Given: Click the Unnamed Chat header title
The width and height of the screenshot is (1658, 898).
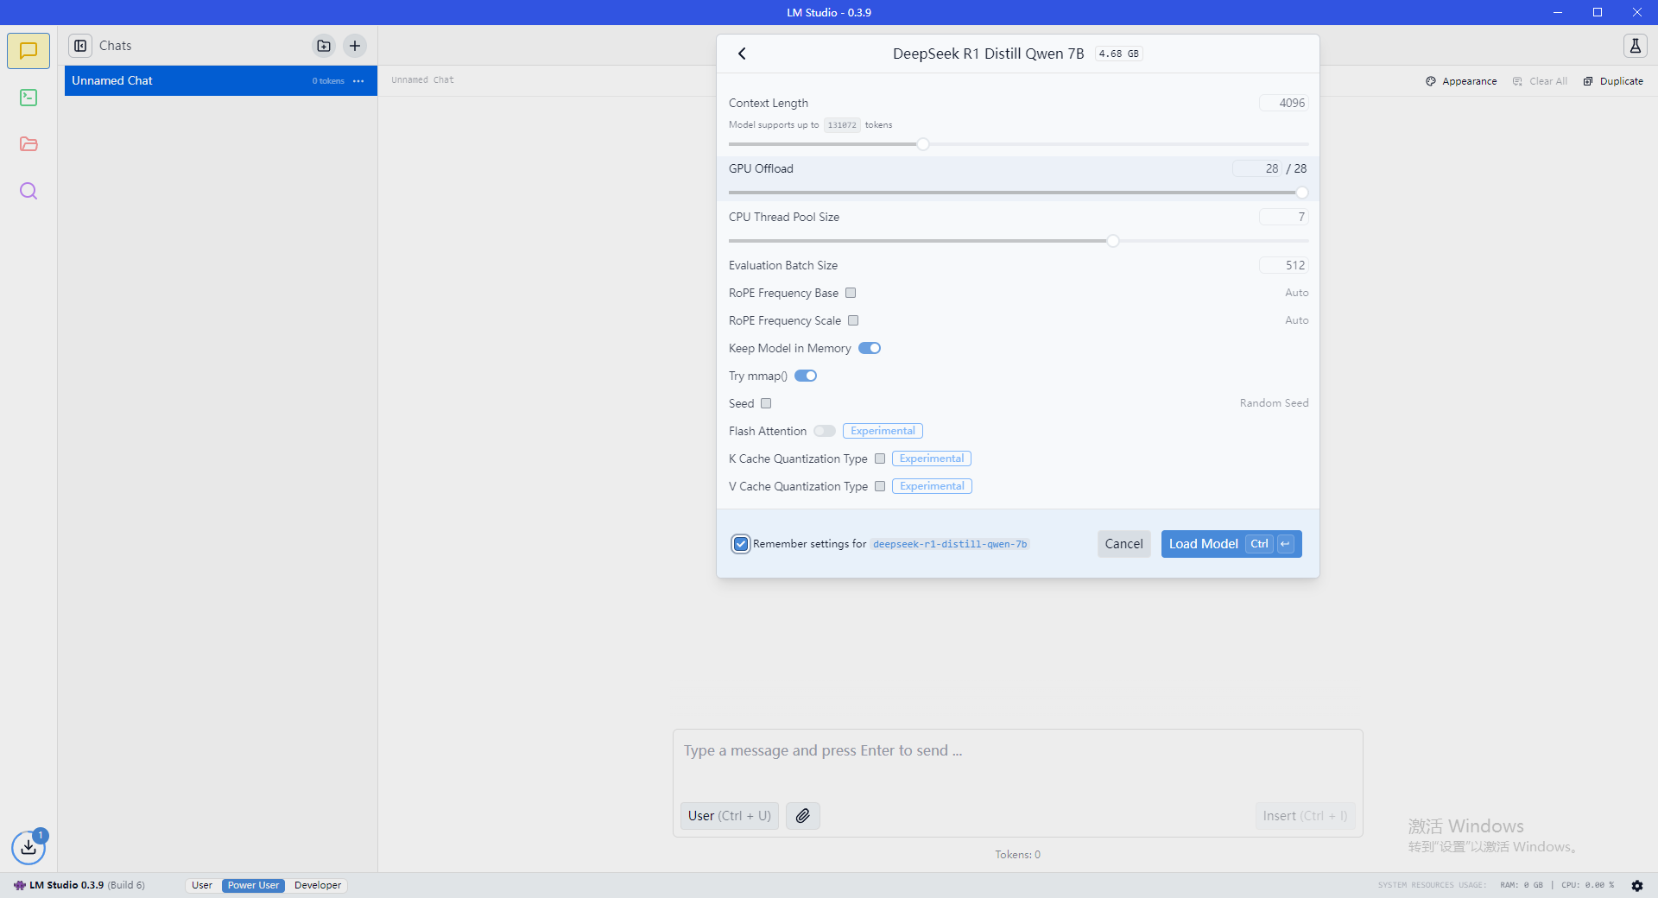Looking at the screenshot, I should click(x=422, y=80).
